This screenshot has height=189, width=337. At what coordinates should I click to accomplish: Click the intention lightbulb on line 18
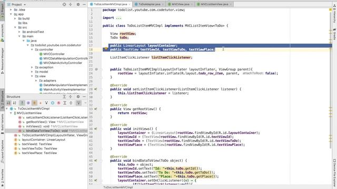(x=106, y=49)
